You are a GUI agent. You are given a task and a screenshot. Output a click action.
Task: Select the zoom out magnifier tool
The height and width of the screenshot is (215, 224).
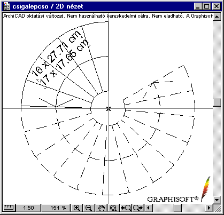click(x=89, y=208)
